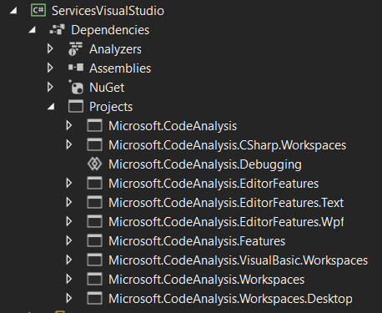Expand Microsoft.CodeAnalysis.CSharp.Workspaces reference
Image resolution: width=382 pixels, height=313 pixels.
point(69,144)
